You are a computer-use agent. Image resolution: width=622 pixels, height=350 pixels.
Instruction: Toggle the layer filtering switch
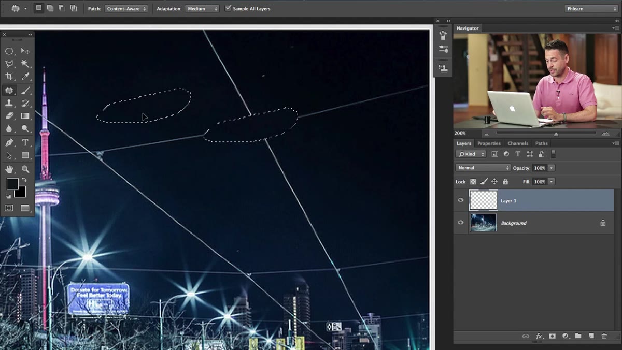pyautogui.click(x=553, y=154)
